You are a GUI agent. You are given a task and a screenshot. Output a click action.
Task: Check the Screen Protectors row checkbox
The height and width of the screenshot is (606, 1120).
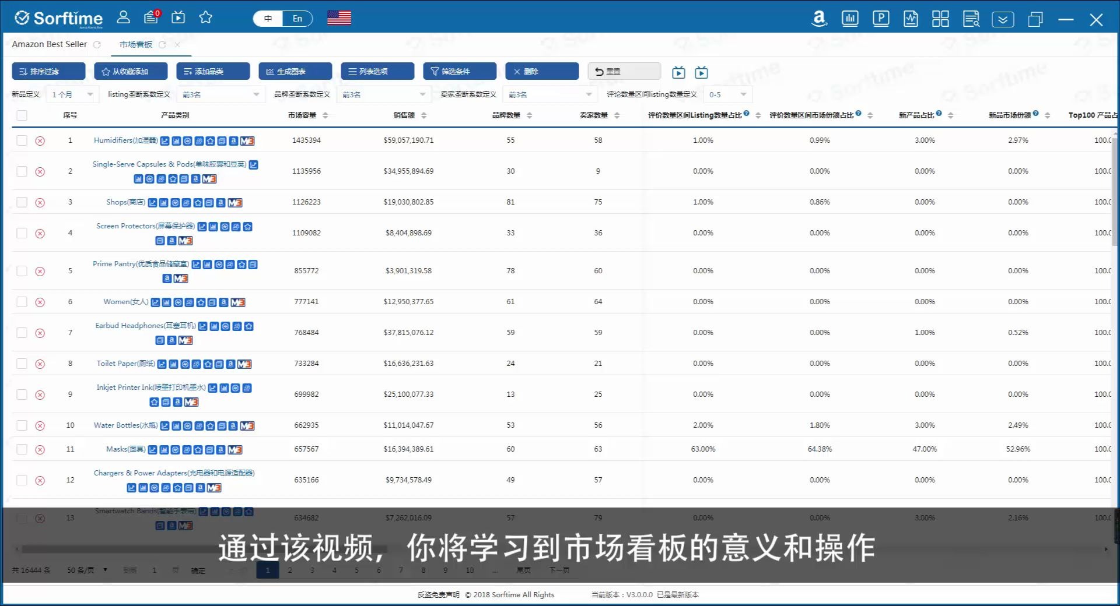tap(22, 233)
